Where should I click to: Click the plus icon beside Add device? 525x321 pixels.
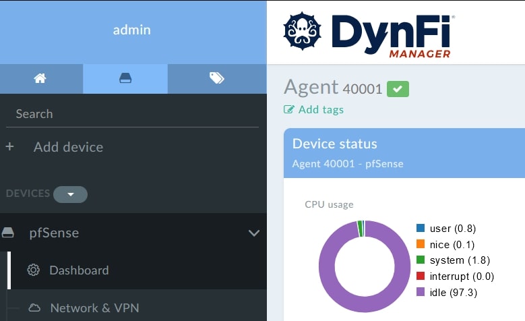point(9,146)
